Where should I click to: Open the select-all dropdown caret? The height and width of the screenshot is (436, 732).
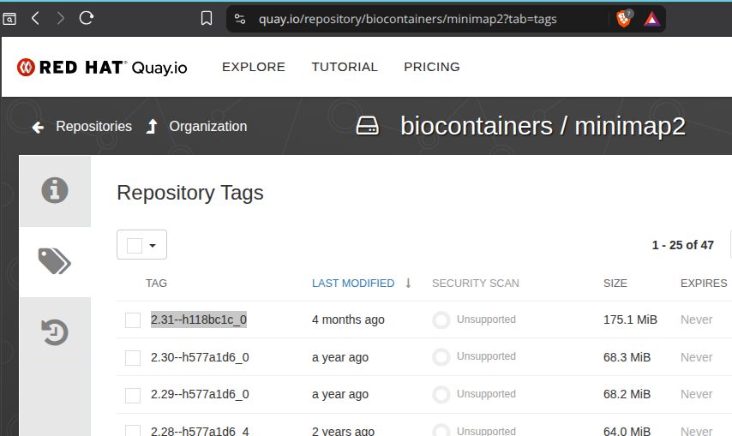pyautogui.click(x=153, y=245)
